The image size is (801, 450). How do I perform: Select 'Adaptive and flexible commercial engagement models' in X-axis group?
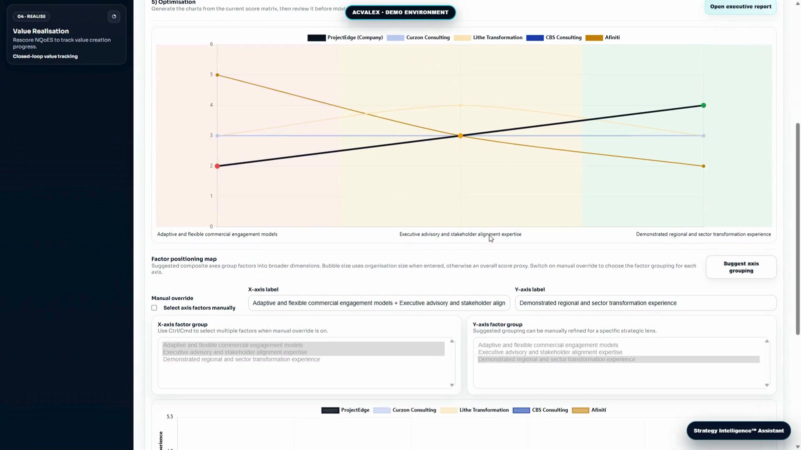click(x=303, y=345)
